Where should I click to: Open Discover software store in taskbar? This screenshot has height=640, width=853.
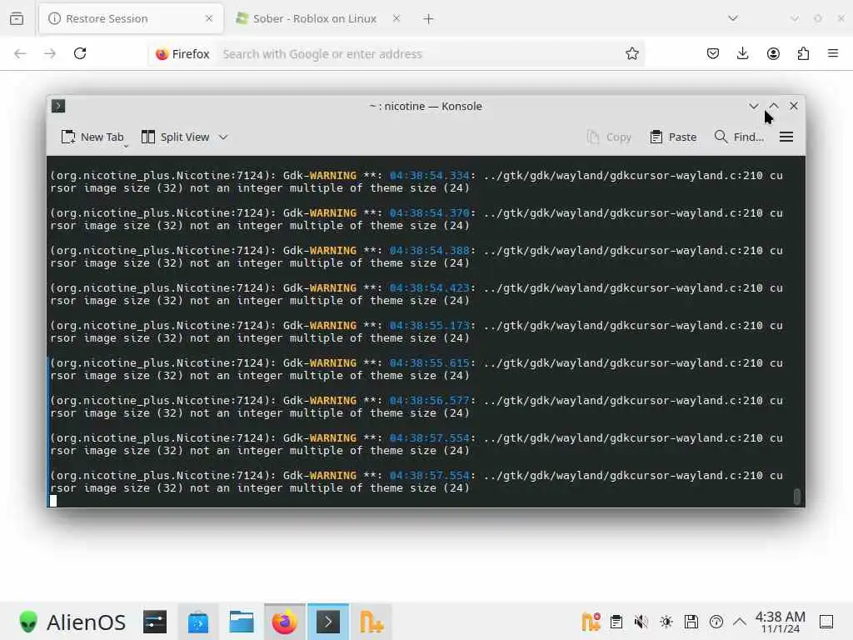[198, 622]
